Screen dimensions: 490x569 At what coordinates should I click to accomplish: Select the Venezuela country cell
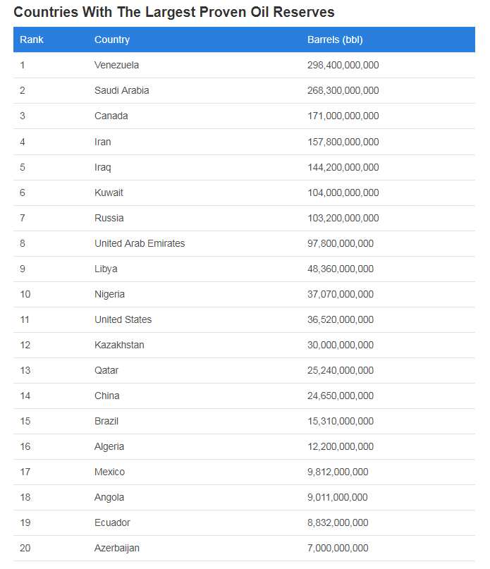tap(116, 65)
